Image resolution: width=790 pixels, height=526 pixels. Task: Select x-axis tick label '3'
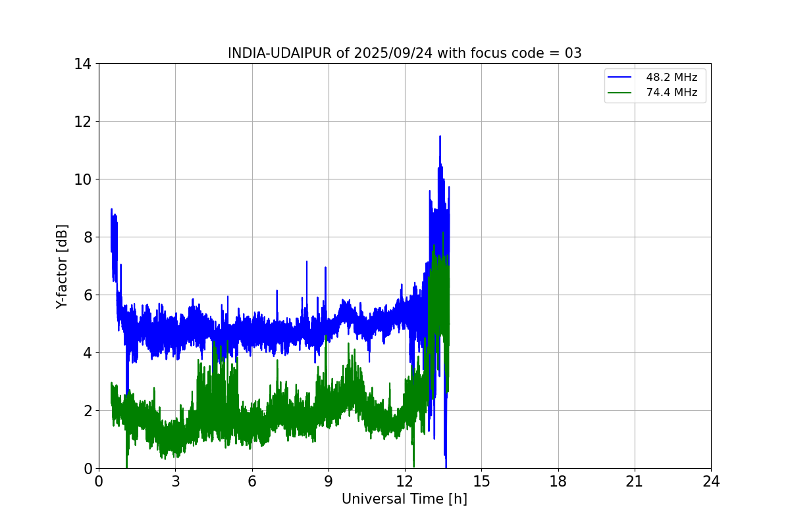pos(175,481)
